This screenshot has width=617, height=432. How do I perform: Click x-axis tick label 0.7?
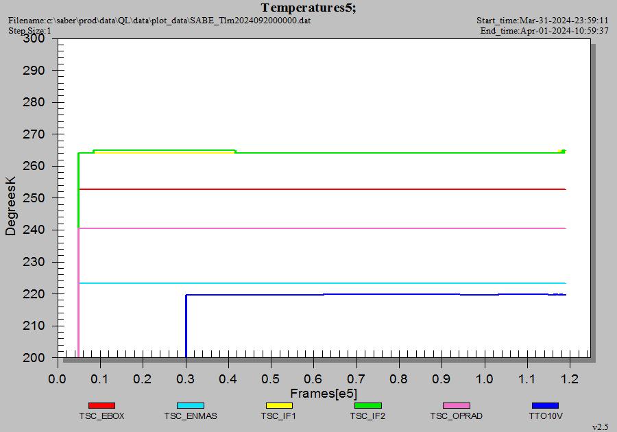point(356,379)
